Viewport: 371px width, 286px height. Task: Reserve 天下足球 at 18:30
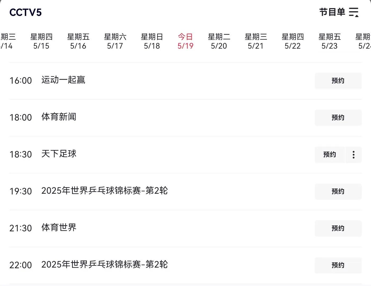[330, 155]
